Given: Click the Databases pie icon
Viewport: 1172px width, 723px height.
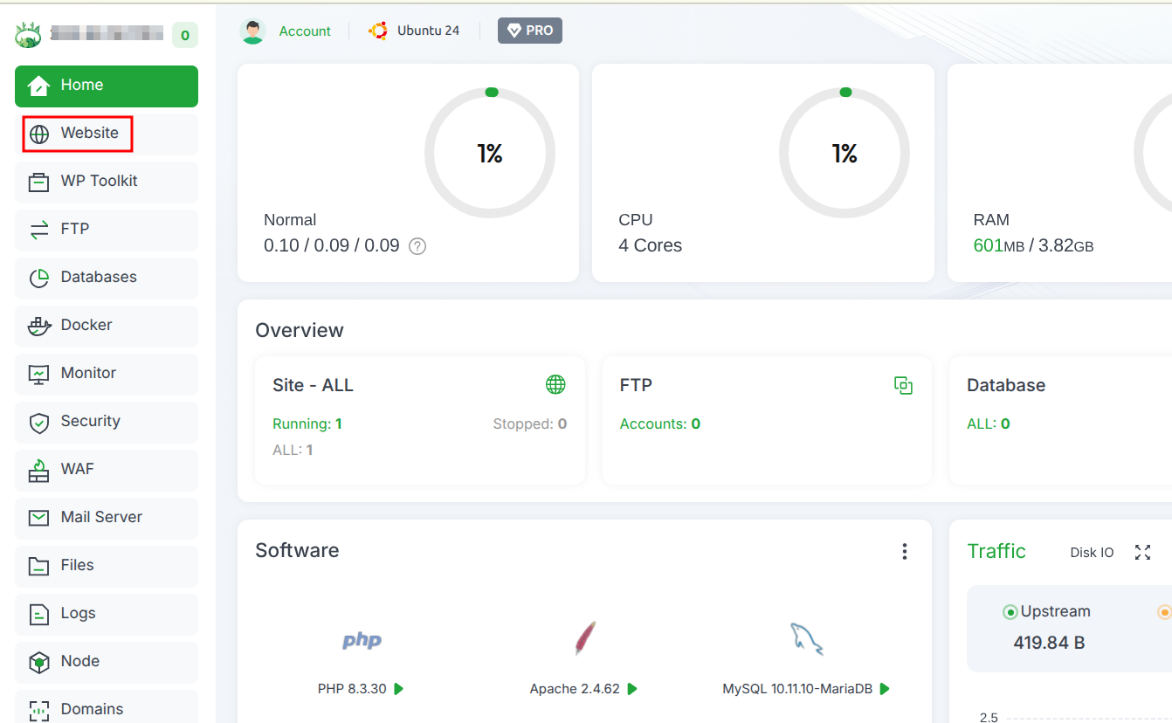Looking at the screenshot, I should (x=39, y=278).
